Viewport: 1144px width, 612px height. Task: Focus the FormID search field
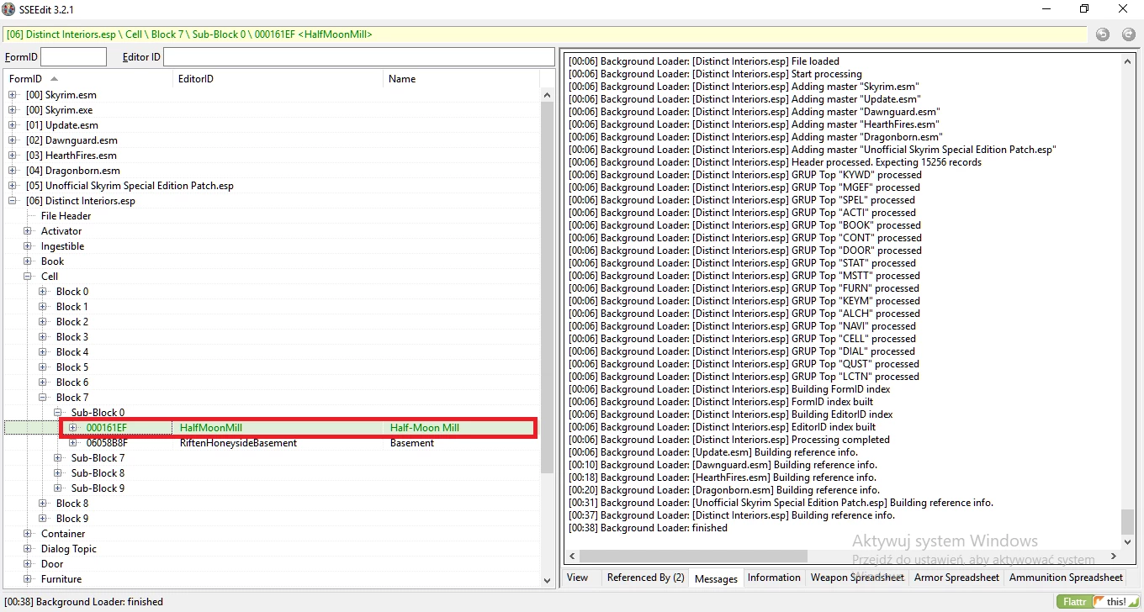pyautogui.click(x=73, y=57)
